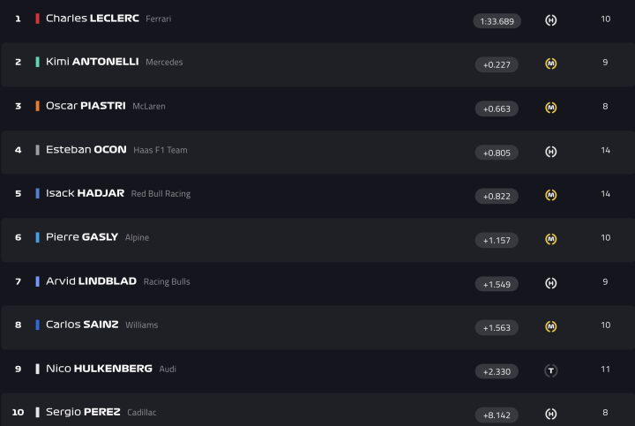635x426 pixels.
Task: Click the hard tyre icon in Lindblad's row
Action: click(x=551, y=283)
